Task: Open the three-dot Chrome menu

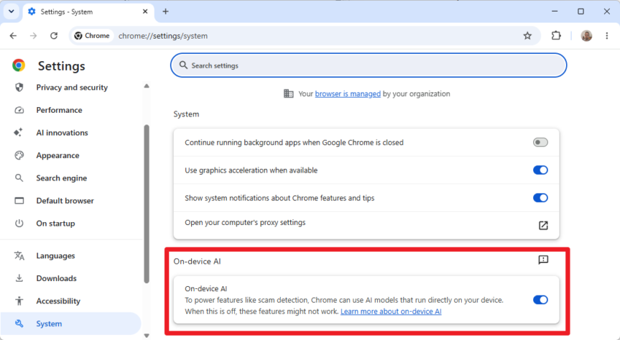Action: 607,36
